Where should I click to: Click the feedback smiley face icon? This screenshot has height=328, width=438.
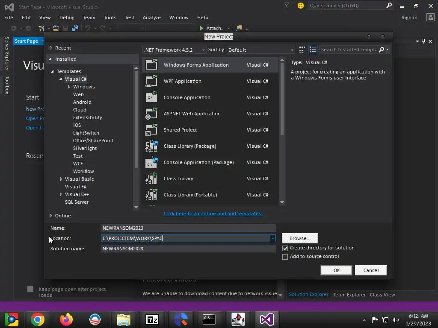click(x=301, y=6)
